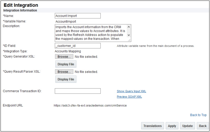The image size is (210, 132).
Task: Click the Endpoint URL label
Action: tap(13, 105)
